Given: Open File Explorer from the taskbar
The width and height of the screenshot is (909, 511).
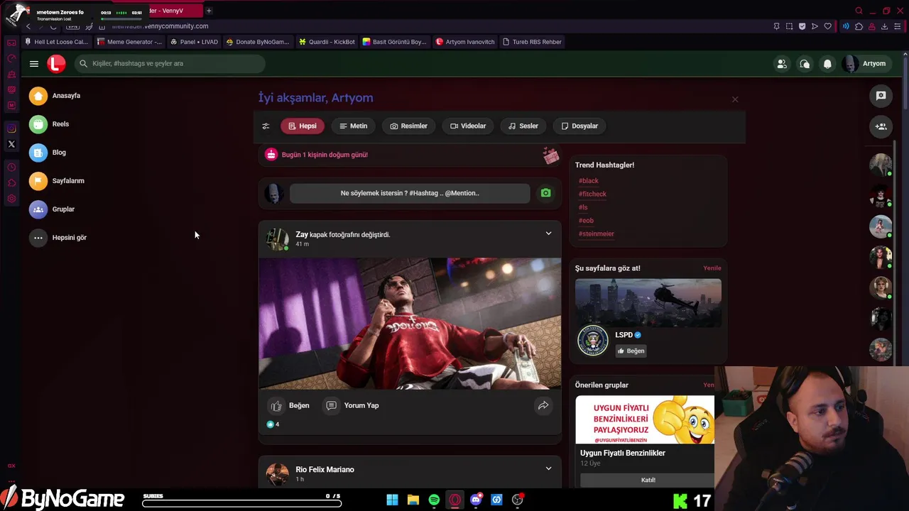Looking at the screenshot, I should 413,500.
